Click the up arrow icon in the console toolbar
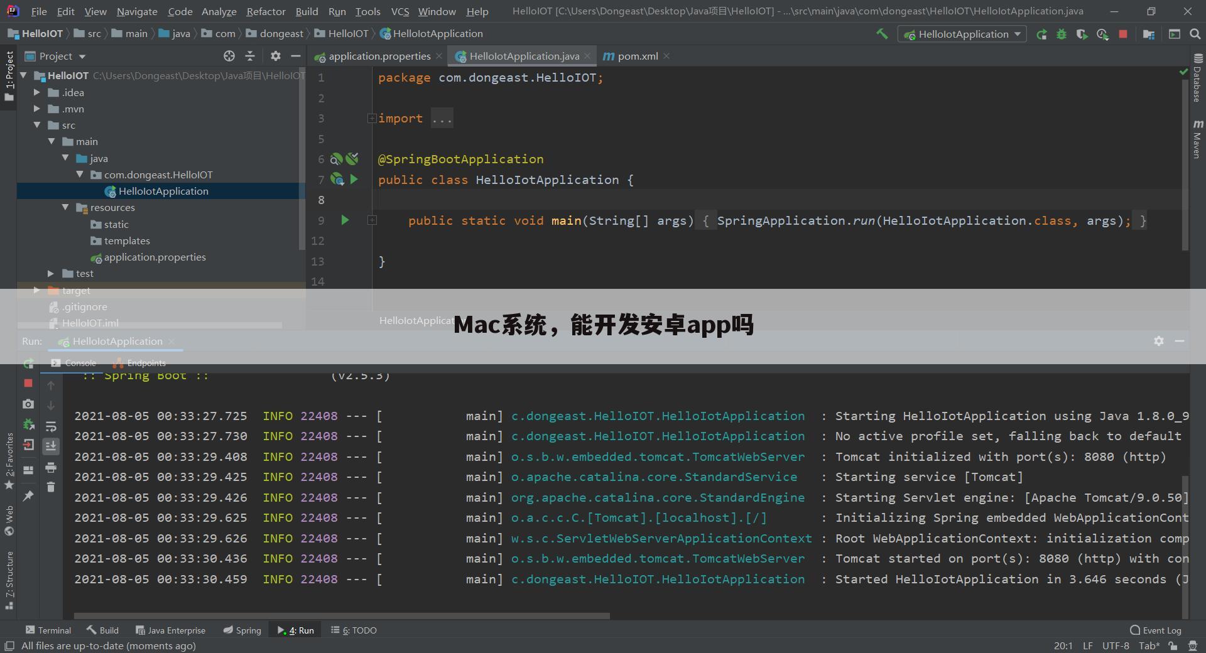Viewport: 1206px width, 653px height. tap(51, 385)
